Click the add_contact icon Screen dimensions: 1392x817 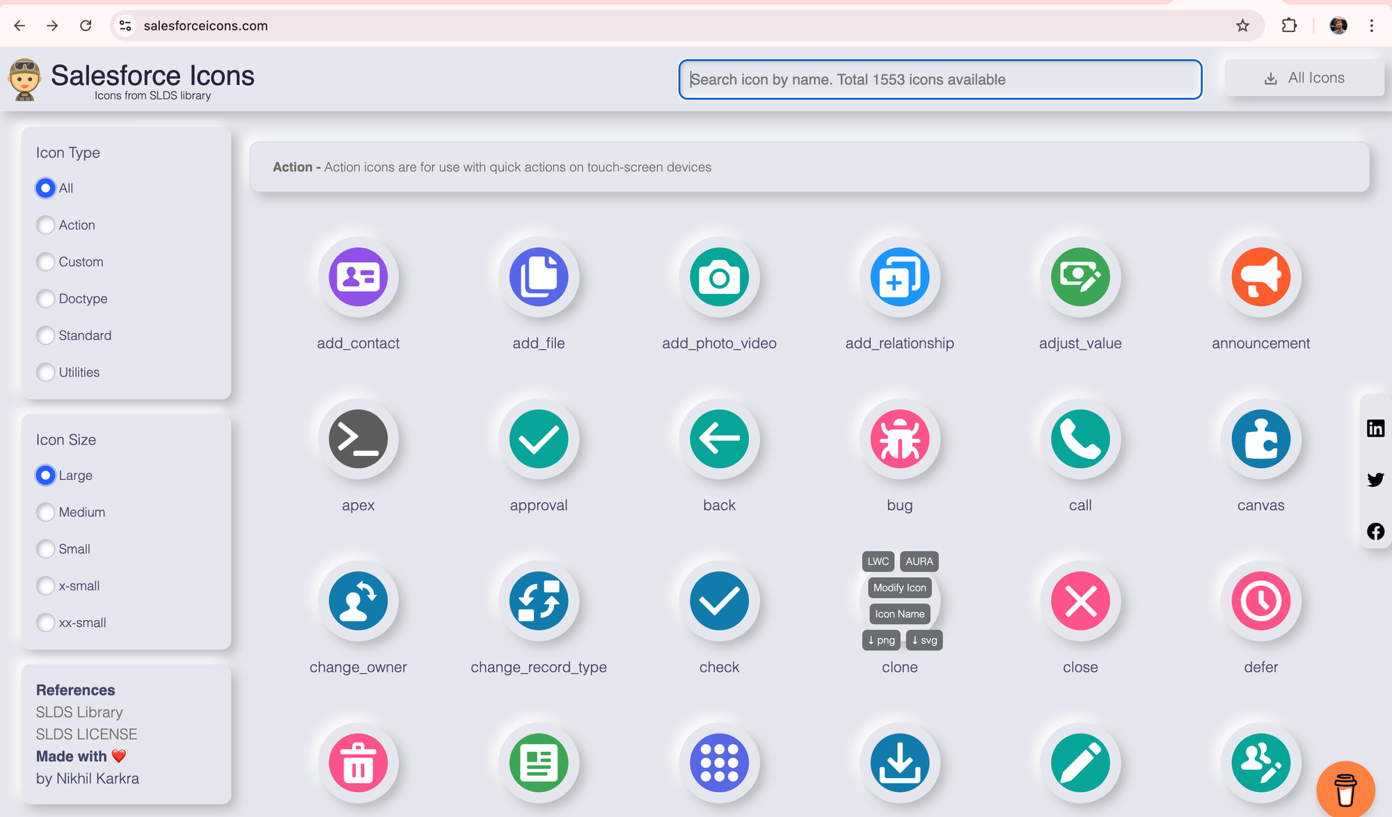click(358, 277)
